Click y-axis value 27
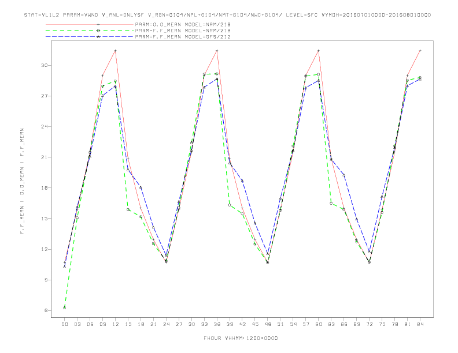This screenshot has height=353, width=458. 44,96
